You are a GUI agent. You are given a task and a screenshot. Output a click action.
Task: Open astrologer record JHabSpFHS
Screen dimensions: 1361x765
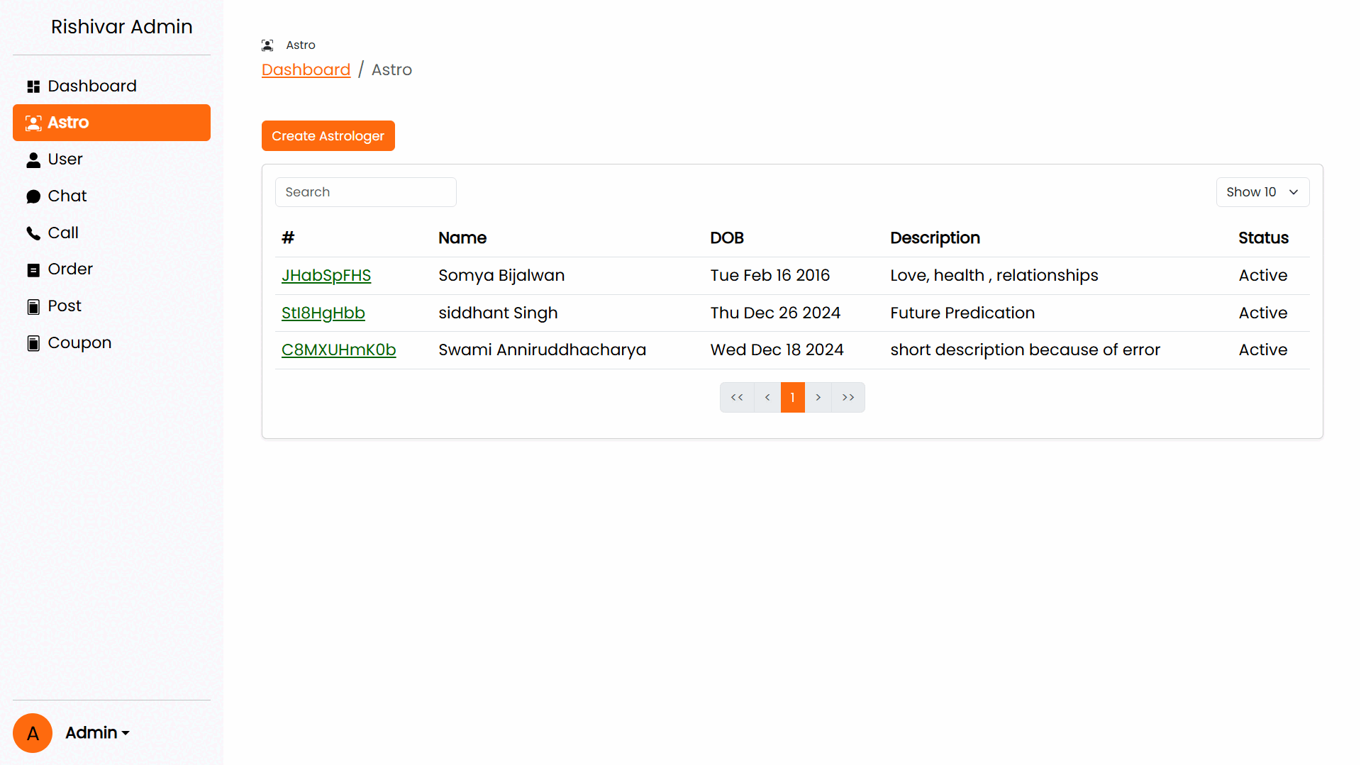[326, 276]
